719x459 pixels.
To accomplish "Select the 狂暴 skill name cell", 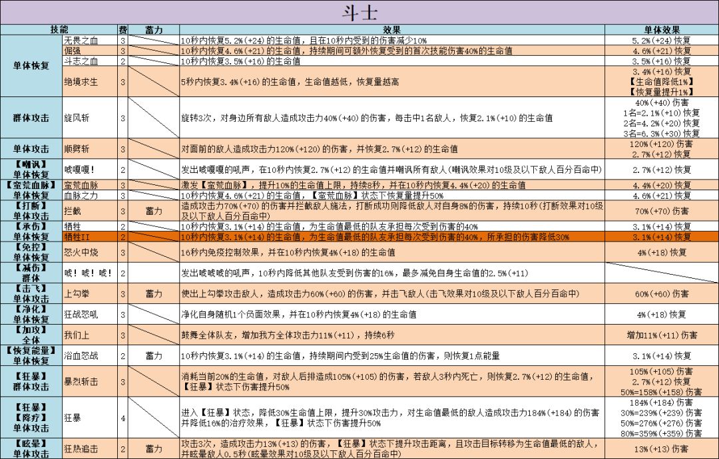I will [x=90, y=418].
